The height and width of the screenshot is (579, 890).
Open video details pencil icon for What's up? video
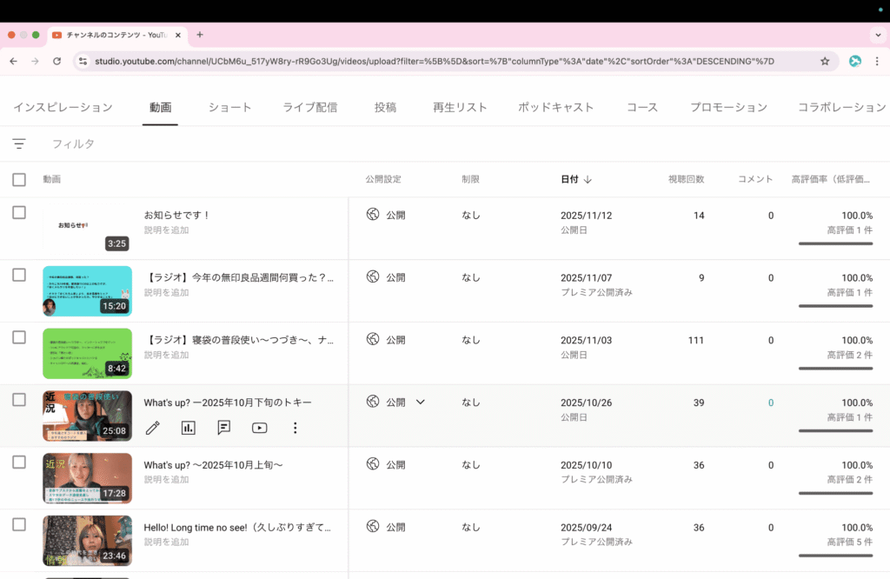[153, 428]
